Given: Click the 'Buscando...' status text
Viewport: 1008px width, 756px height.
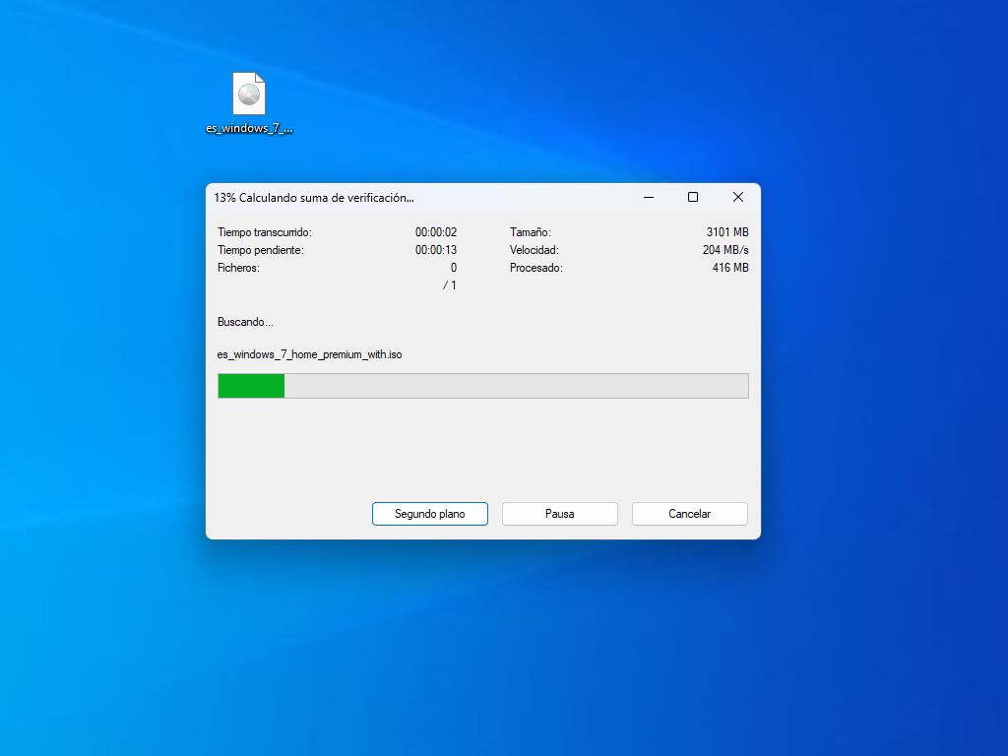Looking at the screenshot, I should pos(245,322).
